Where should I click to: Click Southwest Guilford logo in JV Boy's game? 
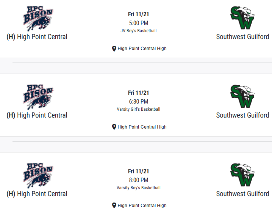[x=242, y=18]
